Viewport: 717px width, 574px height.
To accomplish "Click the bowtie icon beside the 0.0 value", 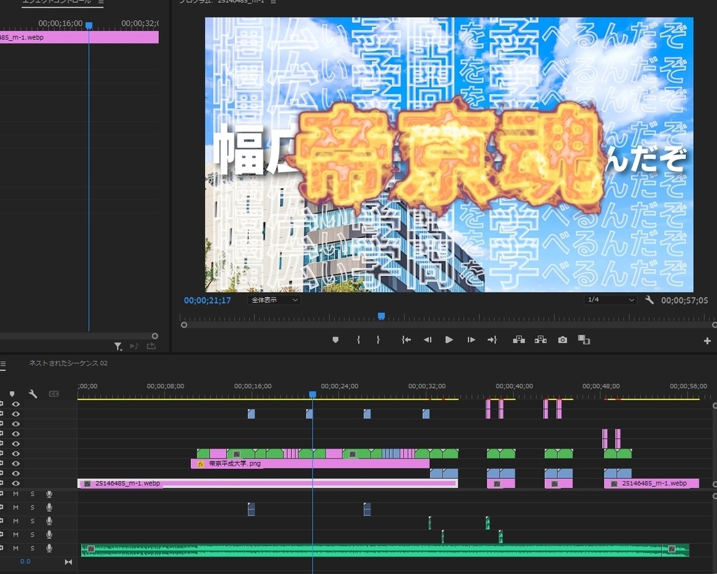I will click(68, 561).
